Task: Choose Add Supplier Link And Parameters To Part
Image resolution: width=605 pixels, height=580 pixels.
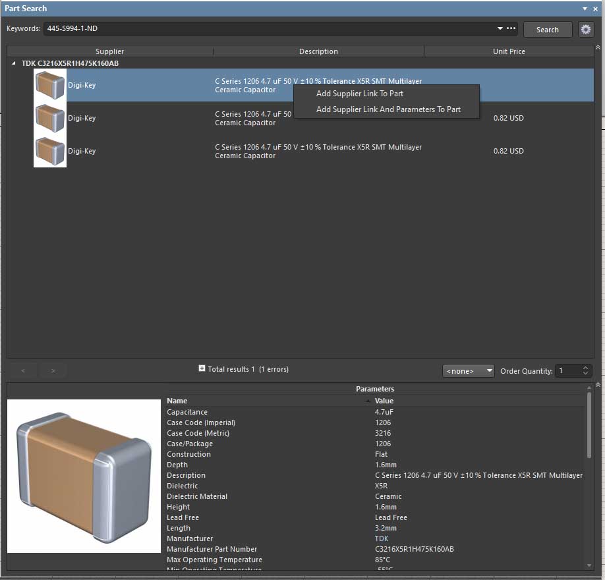Action: (388, 109)
